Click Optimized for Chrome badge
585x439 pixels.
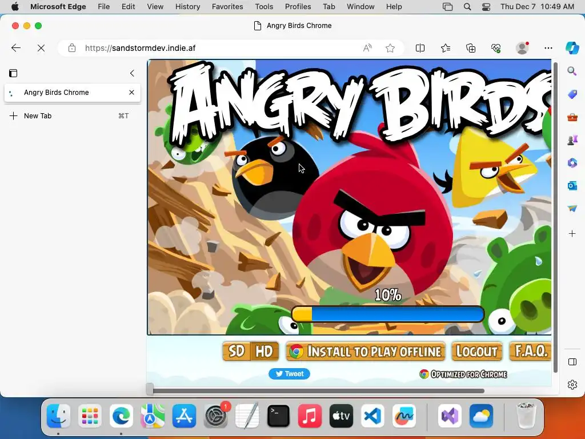point(463,374)
